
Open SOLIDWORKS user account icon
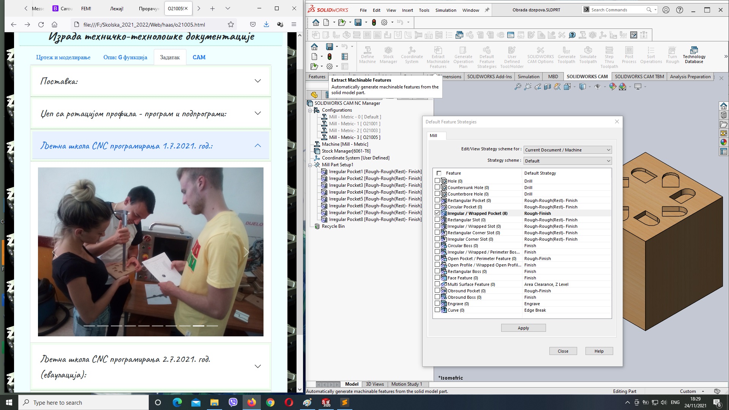click(666, 10)
